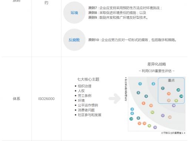
Task: Select numbered dot 1 on the chart
Action: pos(140,84)
